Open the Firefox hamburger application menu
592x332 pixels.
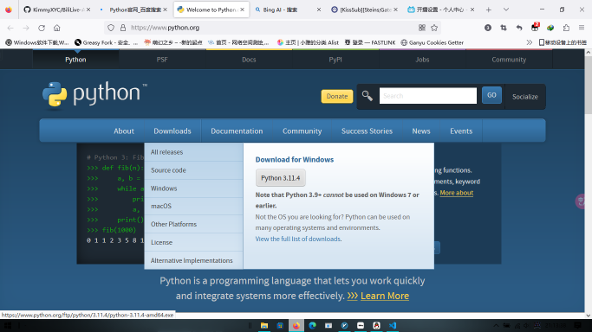[582, 28]
